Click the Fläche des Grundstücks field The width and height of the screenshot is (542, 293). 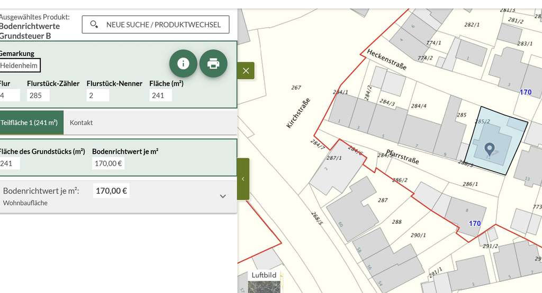coord(10,163)
